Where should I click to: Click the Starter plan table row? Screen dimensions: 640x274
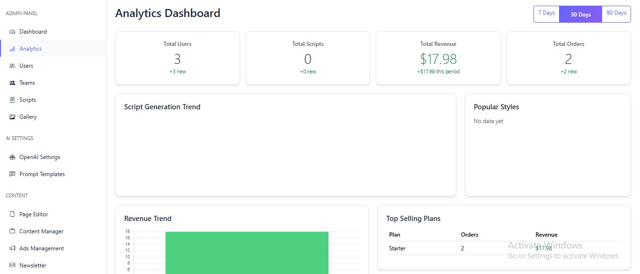click(504, 248)
